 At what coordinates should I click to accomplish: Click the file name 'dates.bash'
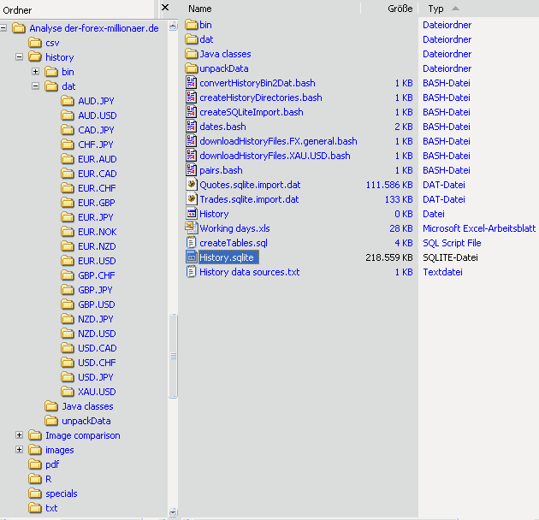coord(222,127)
